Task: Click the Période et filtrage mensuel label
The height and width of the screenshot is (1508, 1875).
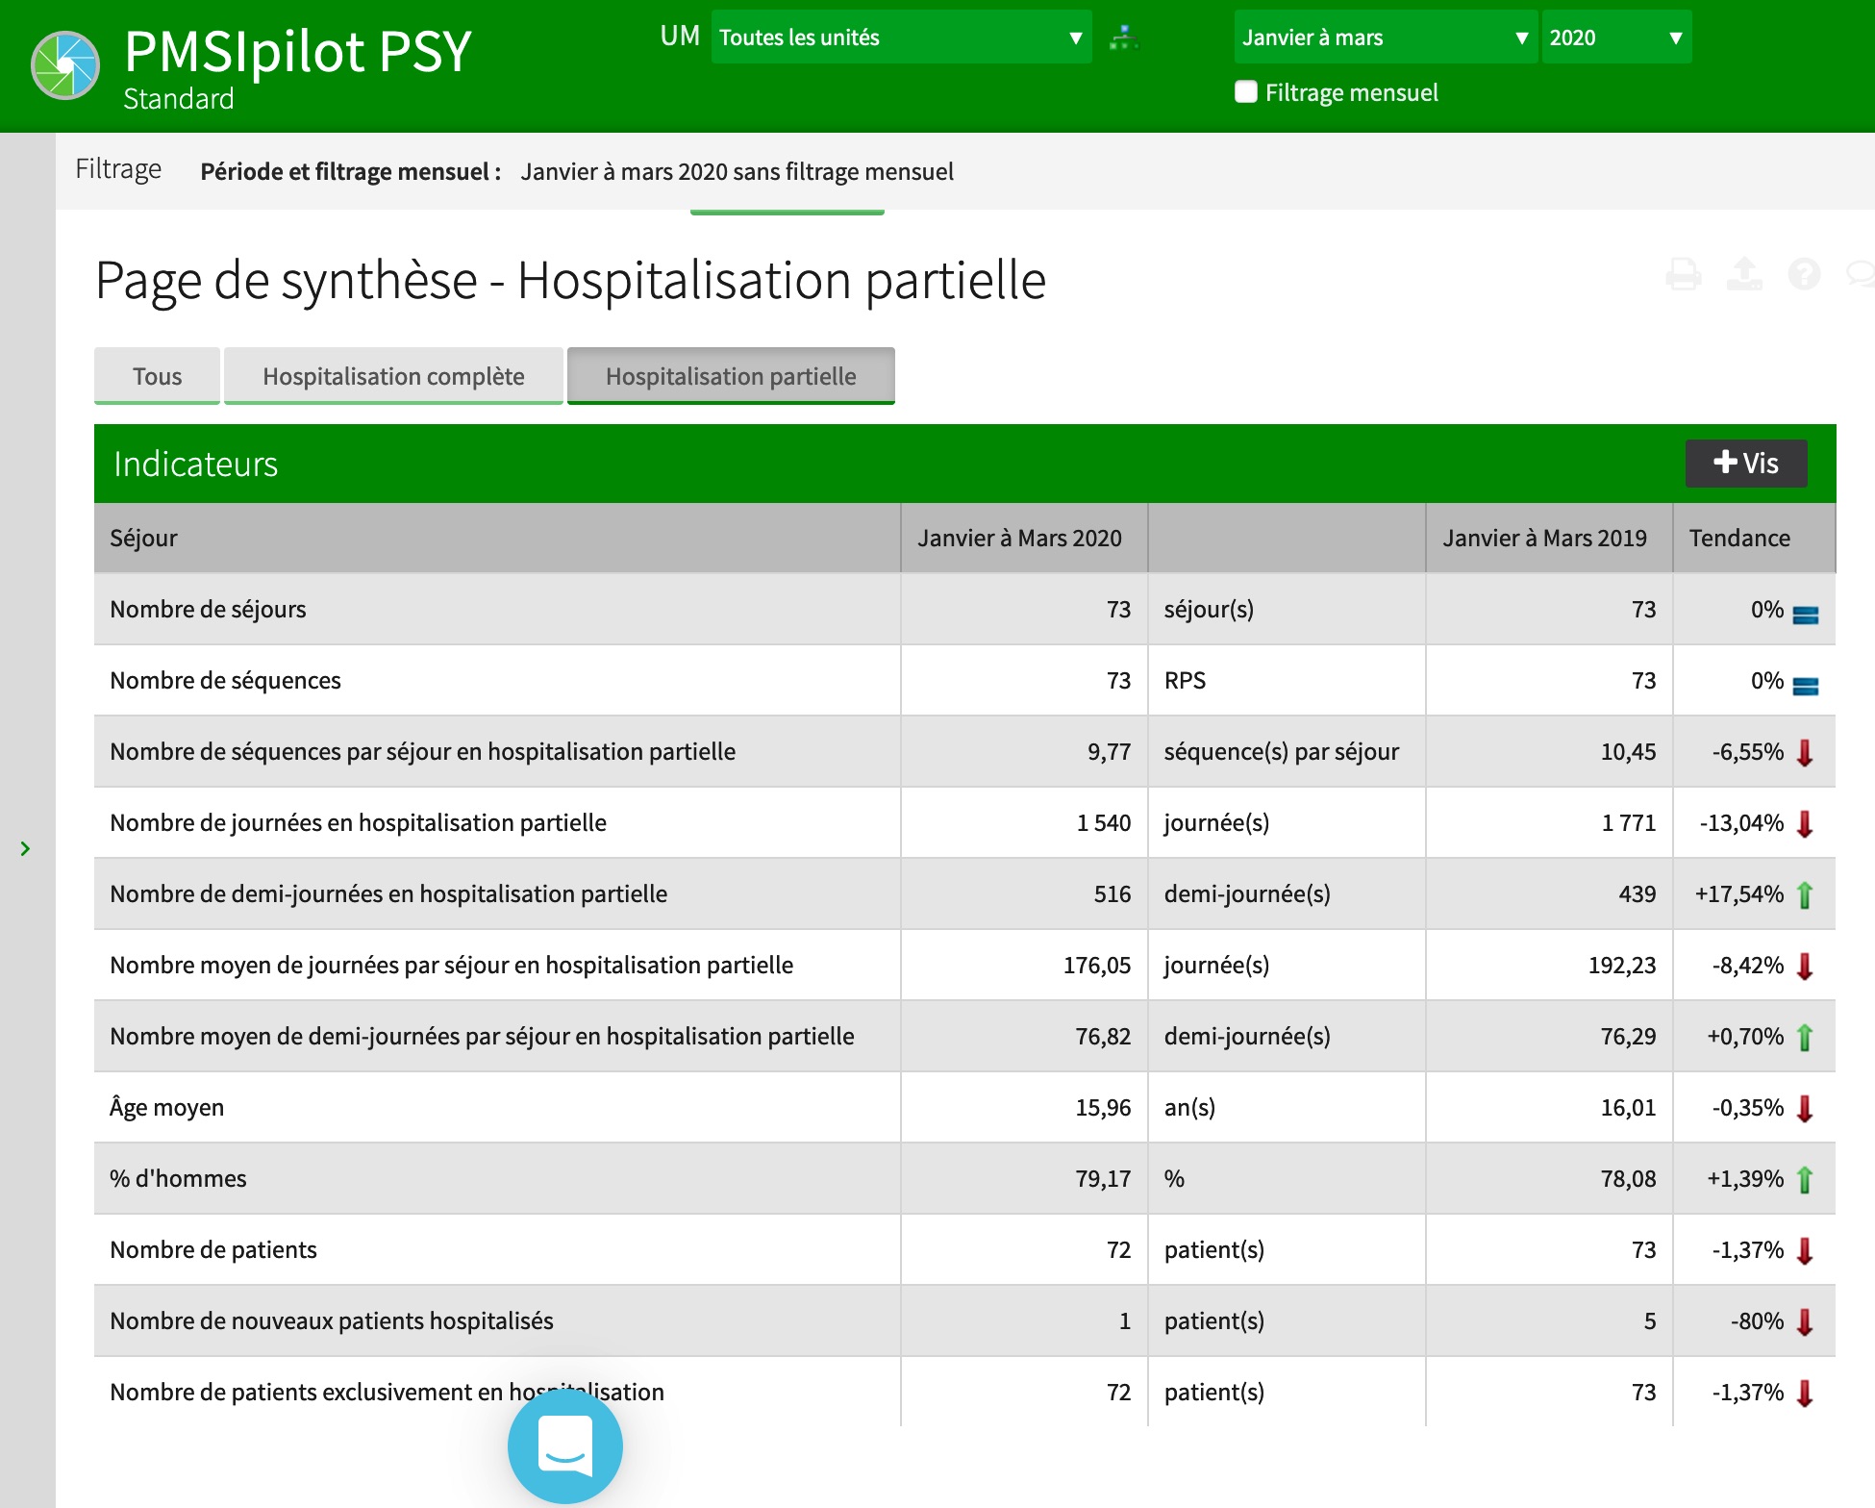Action: [350, 171]
